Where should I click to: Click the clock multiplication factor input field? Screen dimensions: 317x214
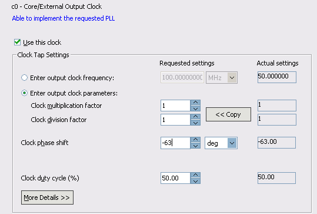(x=175, y=106)
